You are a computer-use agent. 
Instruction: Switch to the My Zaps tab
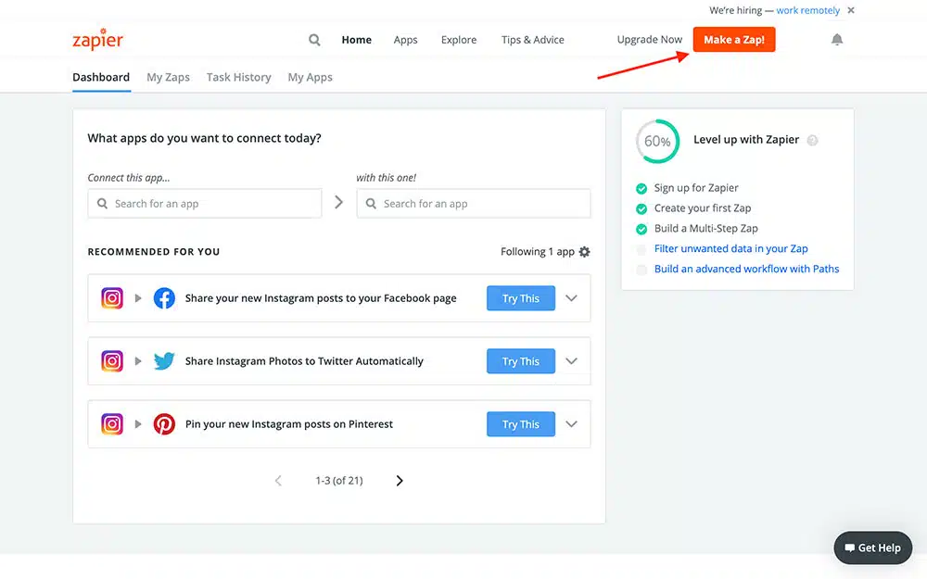(x=168, y=77)
